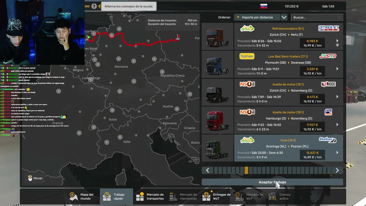The width and height of the screenshot is (366, 206).
Task: Expand details arrow for Zúrich–Núremberg oil job
Action: point(337,97)
